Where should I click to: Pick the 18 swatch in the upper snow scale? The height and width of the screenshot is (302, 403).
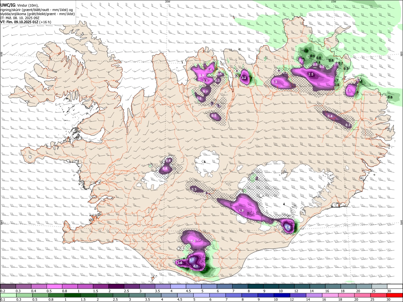[349, 286]
